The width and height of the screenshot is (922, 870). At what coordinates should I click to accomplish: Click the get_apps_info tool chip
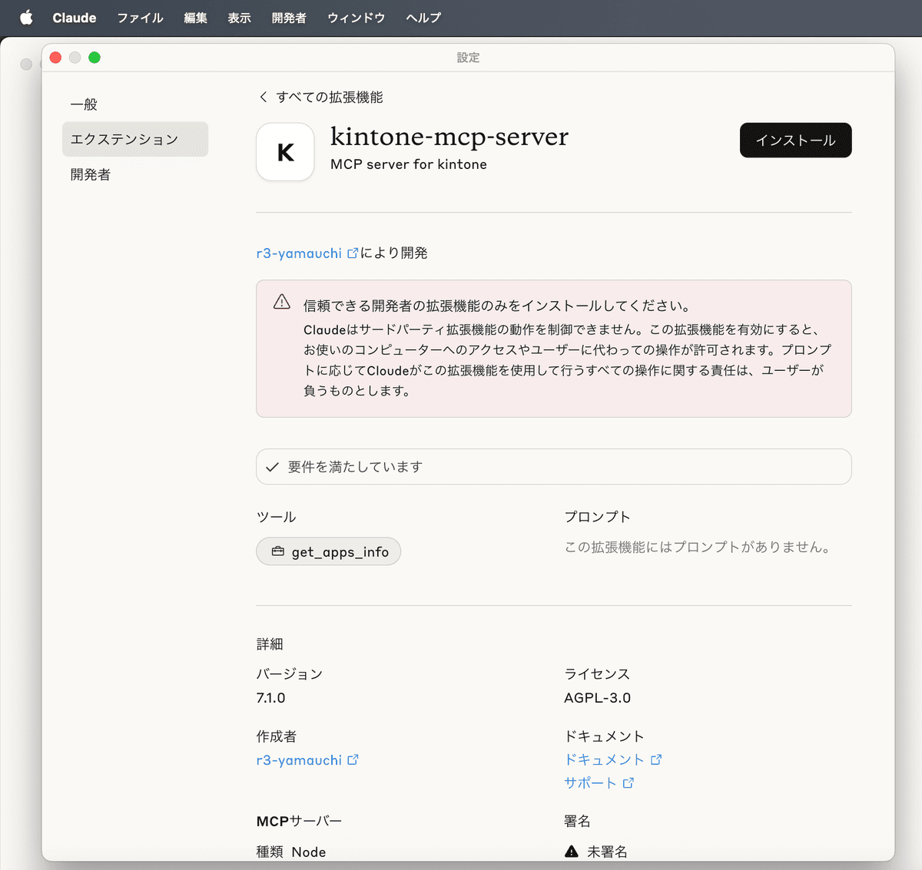[329, 551]
